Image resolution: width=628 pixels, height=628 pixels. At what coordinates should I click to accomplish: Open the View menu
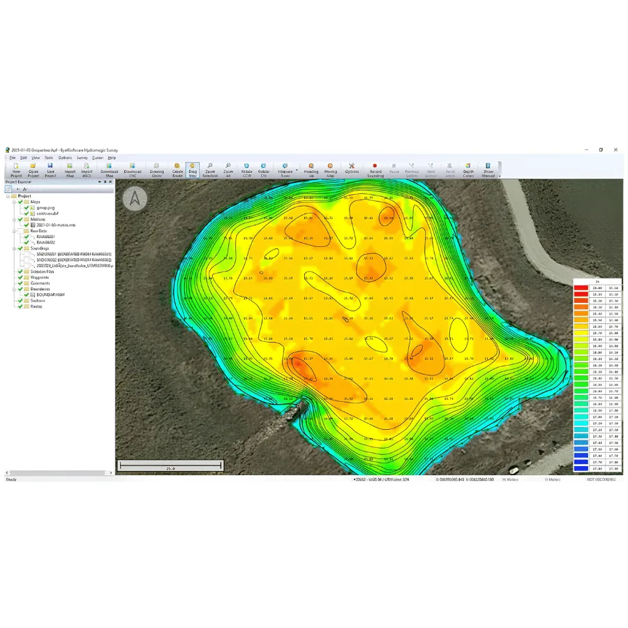tap(36, 158)
